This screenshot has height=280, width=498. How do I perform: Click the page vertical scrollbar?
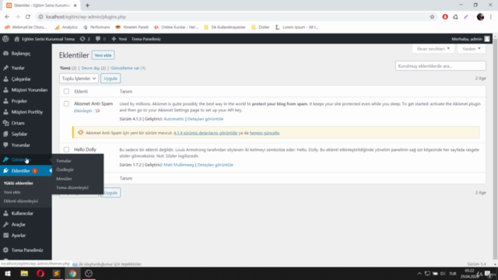(495, 149)
